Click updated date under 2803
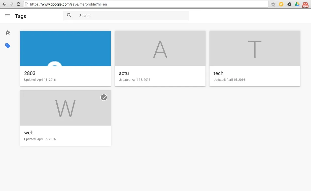311x191 pixels. coord(40,80)
